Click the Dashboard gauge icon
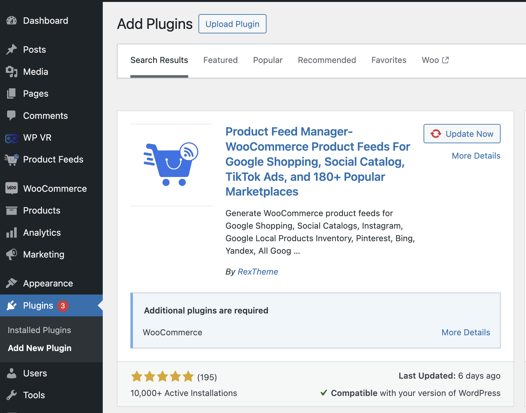Viewport: 526px width, 413px height. [x=12, y=21]
